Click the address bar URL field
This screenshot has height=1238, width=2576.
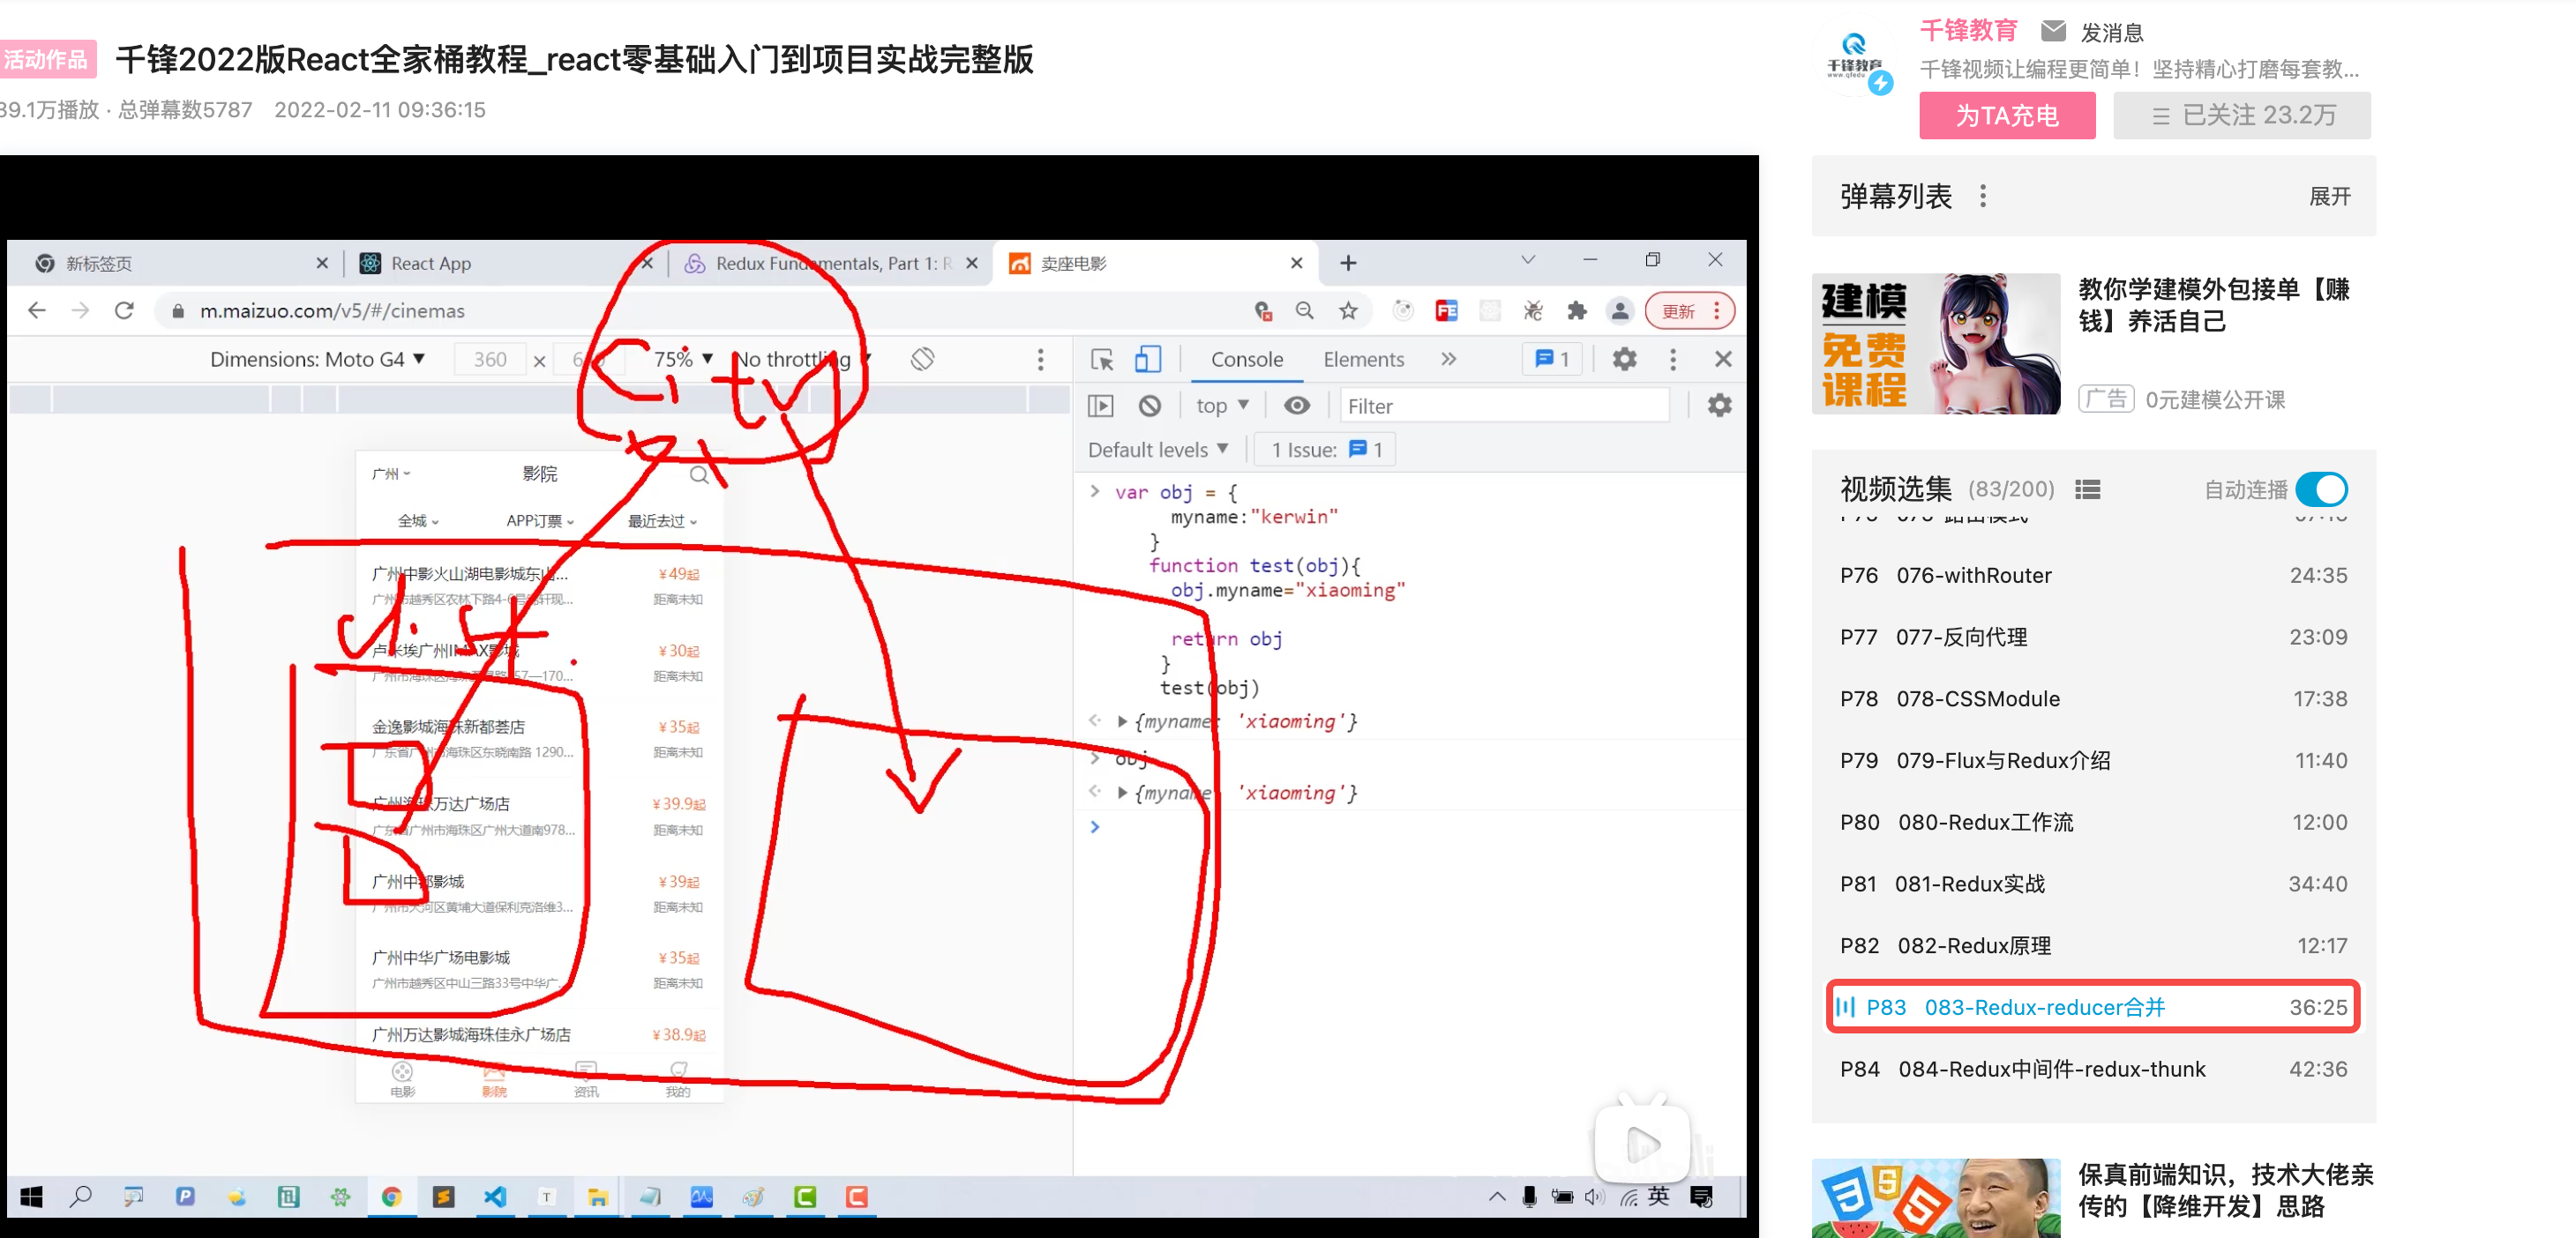(700, 310)
